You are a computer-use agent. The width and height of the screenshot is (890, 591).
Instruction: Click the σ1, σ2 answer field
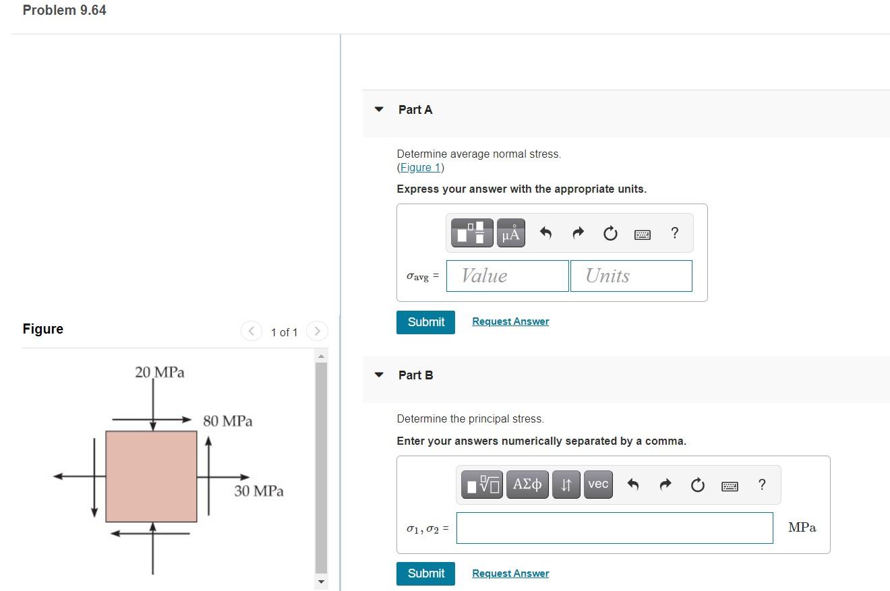(x=615, y=528)
